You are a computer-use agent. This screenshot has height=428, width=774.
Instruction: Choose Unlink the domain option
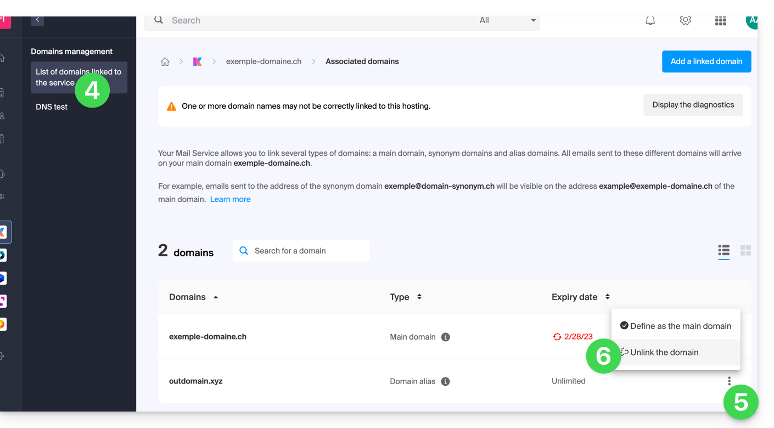tap(664, 352)
